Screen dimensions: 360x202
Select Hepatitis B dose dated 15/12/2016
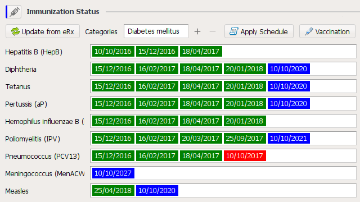point(157,51)
